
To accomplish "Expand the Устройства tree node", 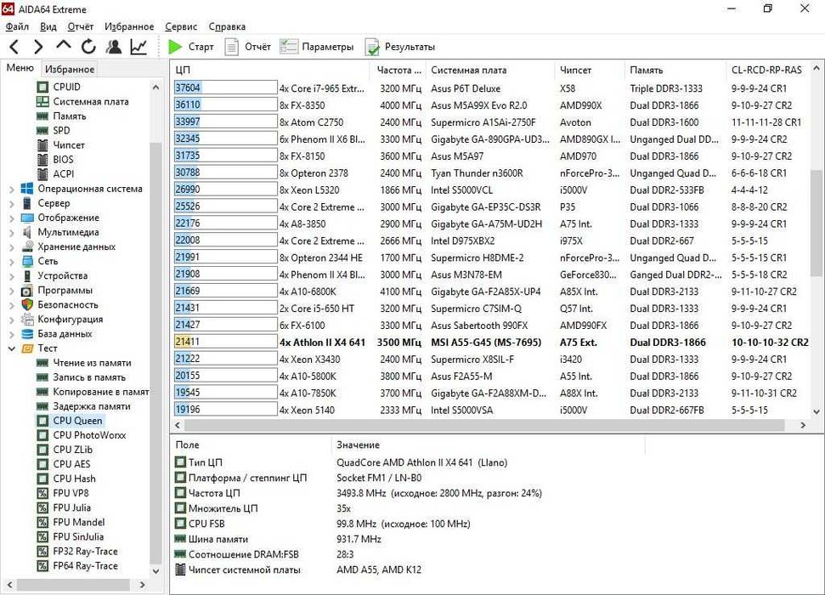I will [x=12, y=275].
